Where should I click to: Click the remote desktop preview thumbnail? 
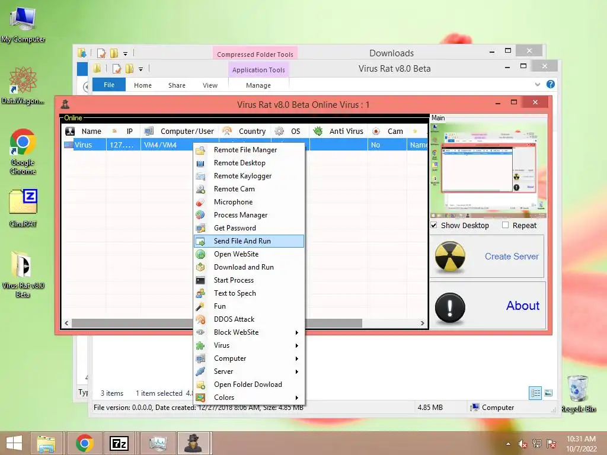pos(488,171)
